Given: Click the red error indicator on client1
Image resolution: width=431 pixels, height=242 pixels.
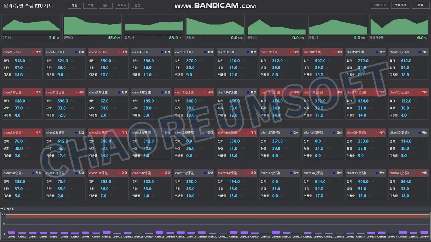Looking at the screenshot, I should point(33,52).
